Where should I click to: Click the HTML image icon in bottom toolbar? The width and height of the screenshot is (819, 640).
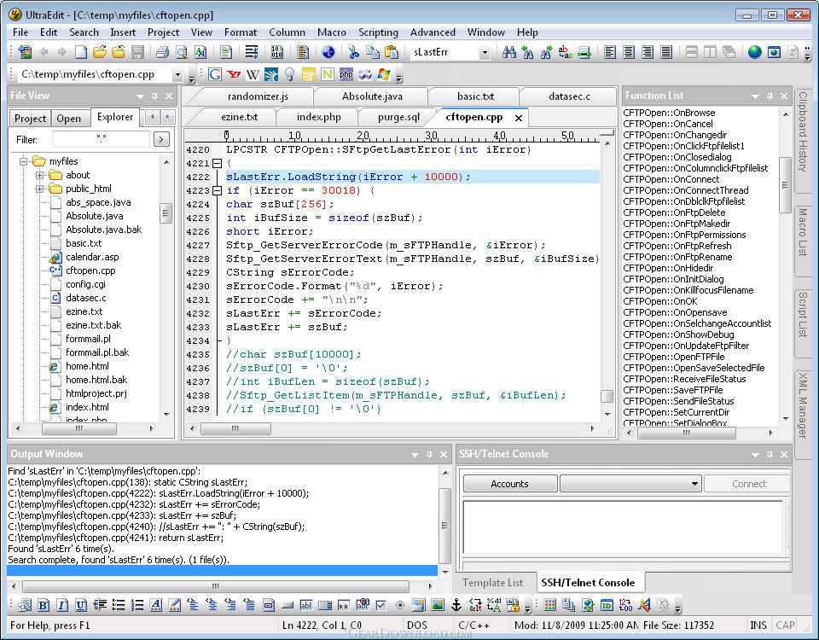point(438,605)
